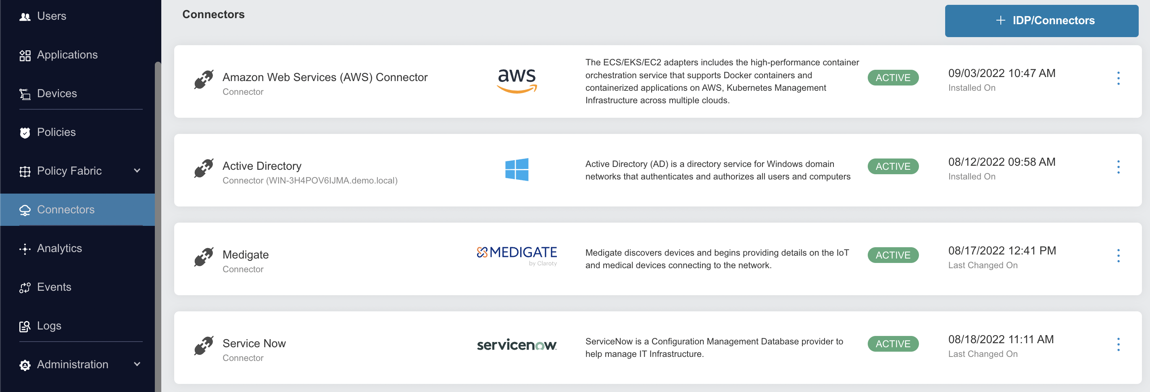Open three-dot menu for Service Now
The height and width of the screenshot is (392, 1150).
(1118, 344)
